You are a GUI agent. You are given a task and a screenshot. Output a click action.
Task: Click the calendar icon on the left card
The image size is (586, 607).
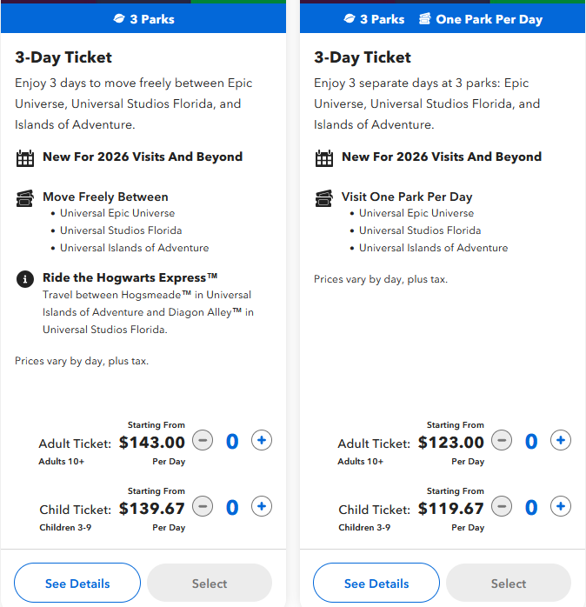(x=24, y=158)
